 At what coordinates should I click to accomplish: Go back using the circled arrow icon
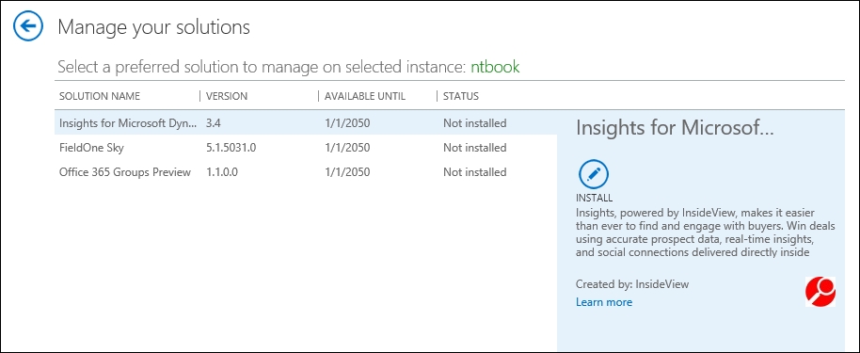(28, 25)
